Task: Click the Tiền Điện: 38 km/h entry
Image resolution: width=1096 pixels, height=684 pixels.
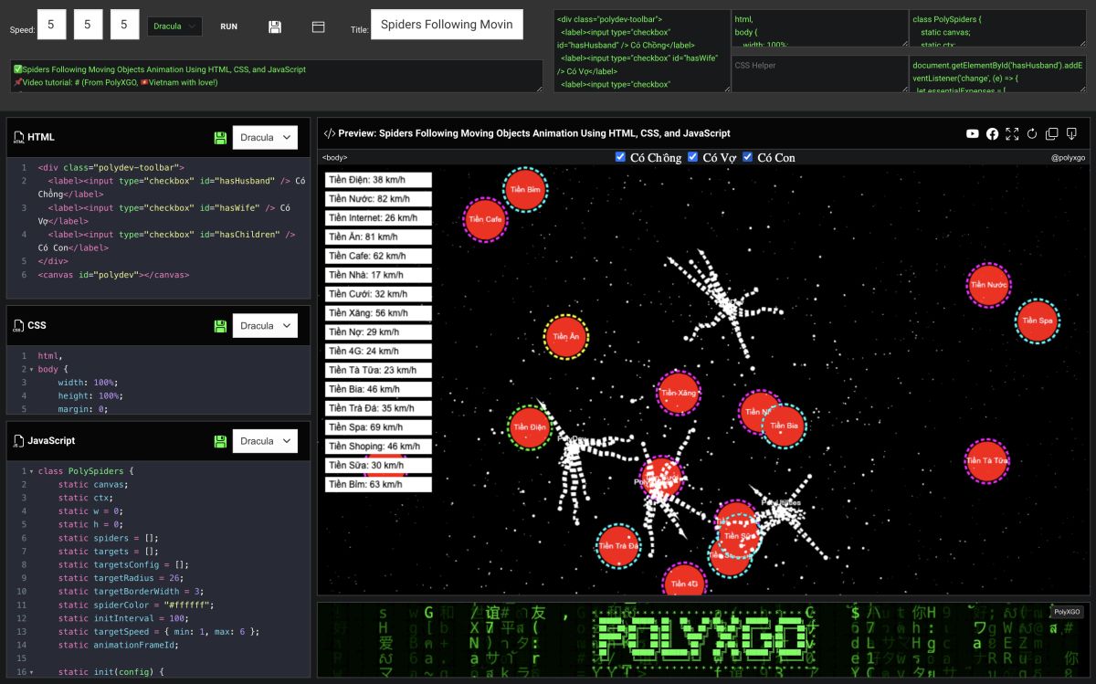Action: pos(378,180)
